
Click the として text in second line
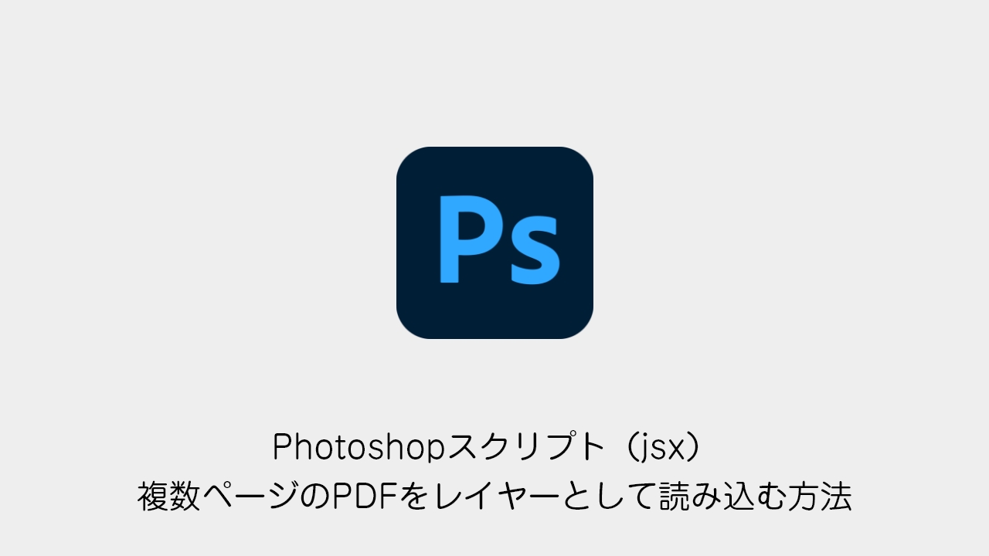tap(607, 497)
